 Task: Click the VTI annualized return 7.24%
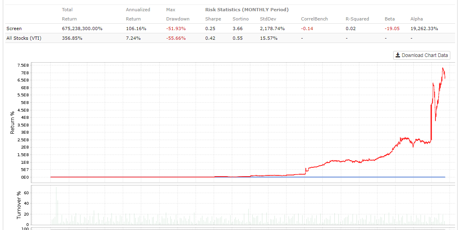click(x=133, y=38)
